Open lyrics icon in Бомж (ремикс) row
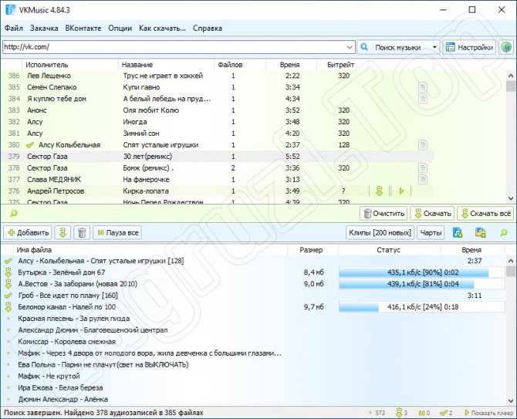 [x=423, y=168]
